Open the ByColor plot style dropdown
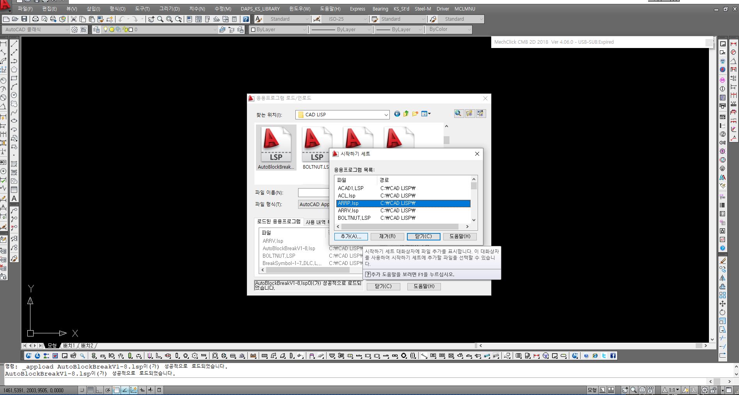Image resolution: width=739 pixels, height=395 pixels. coord(469,29)
